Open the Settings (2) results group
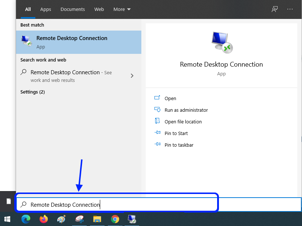The image size is (302, 226). (32, 92)
